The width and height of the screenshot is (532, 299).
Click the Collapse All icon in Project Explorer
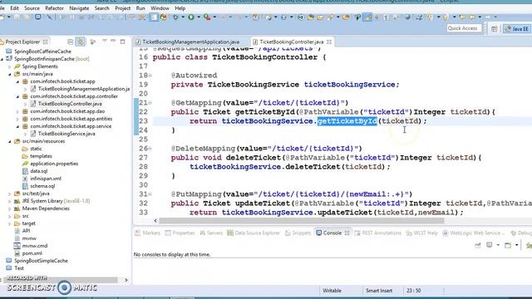pos(70,42)
